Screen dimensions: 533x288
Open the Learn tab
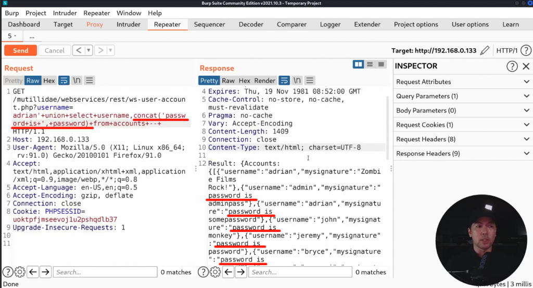(511, 25)
